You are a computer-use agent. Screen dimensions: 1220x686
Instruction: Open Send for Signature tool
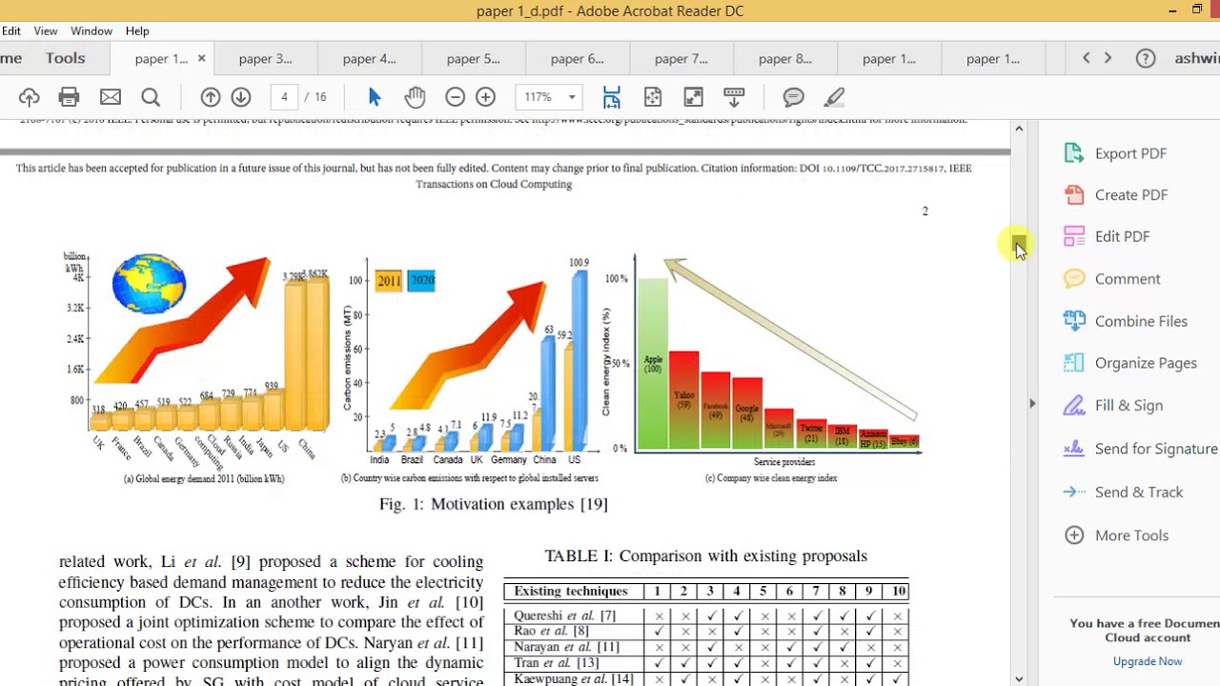pyautogui.click(x=1140, y=449)
